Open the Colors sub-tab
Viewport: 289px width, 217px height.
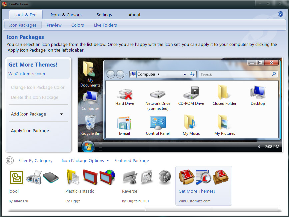pyautogui.click(x=78, y=25)
